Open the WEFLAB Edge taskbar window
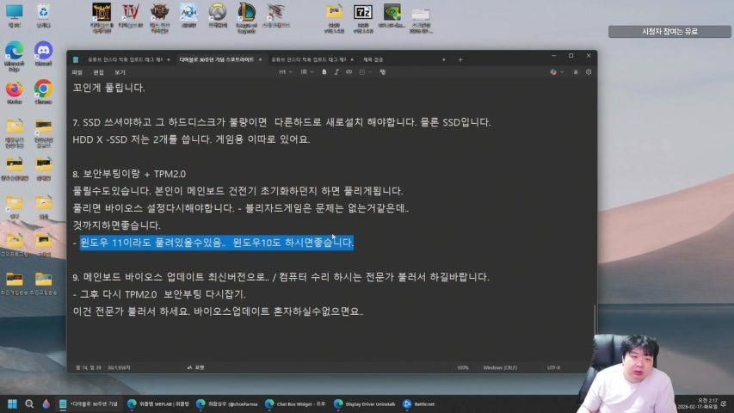This screenshot has height=413, width=734. coord(158,404)
